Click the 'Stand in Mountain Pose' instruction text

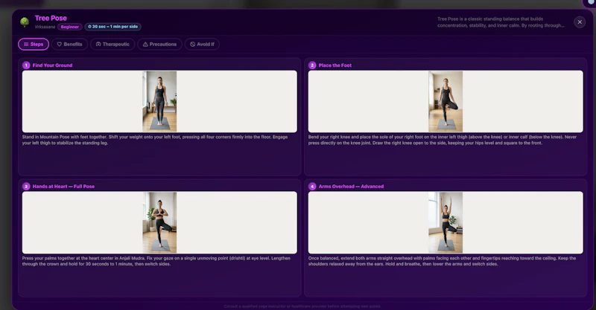(x=155, y=140)
